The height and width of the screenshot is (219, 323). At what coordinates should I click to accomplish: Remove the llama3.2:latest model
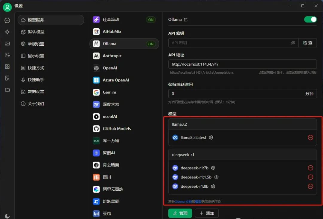point(310,138)
